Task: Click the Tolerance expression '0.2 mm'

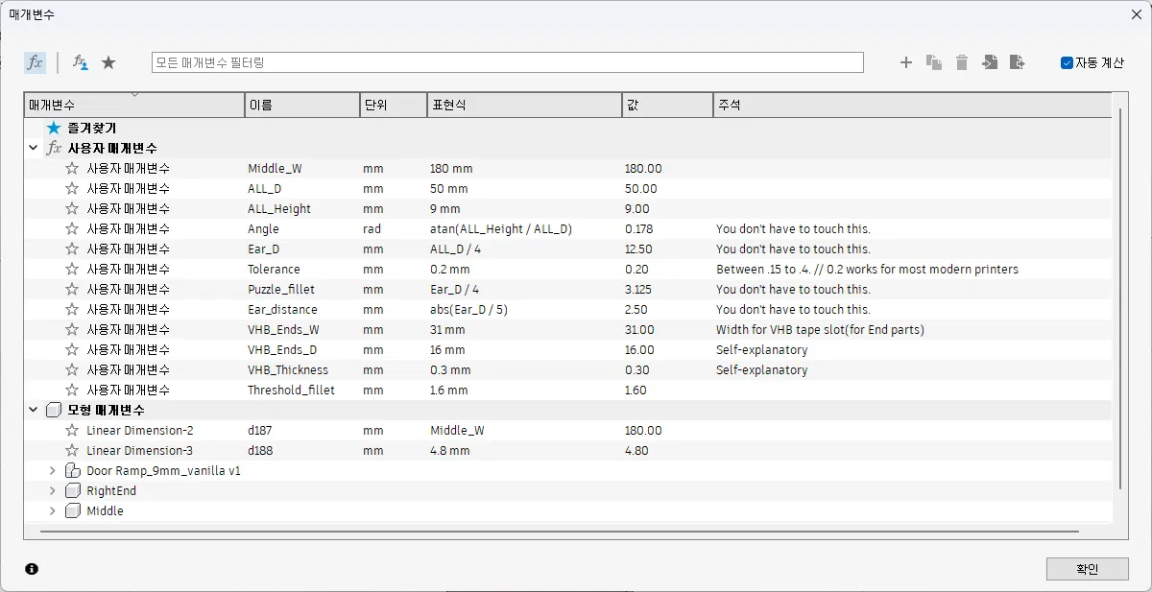Action: point(450,270)
